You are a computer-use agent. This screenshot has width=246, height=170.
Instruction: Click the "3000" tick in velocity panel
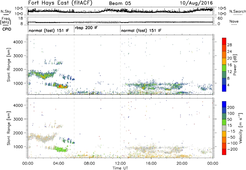18,119
